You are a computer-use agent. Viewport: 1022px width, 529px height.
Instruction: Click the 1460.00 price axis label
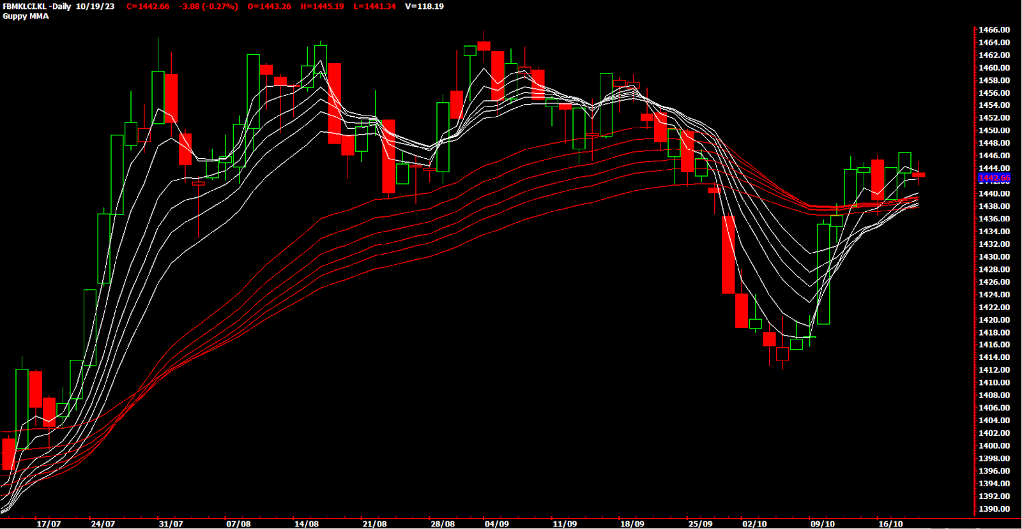[994, 68]
